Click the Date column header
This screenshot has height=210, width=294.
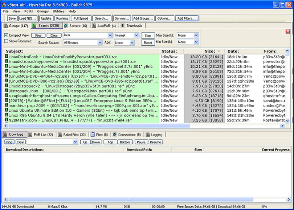[x=243, y=52]
